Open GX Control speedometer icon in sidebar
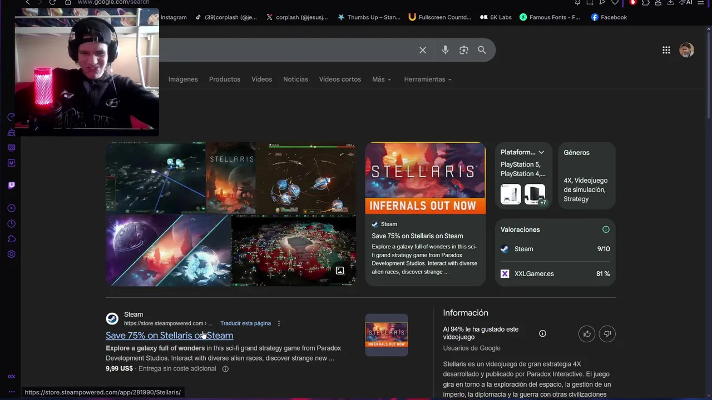The width and height of the screenshot is (712, 400). click(x=11, y=117)
